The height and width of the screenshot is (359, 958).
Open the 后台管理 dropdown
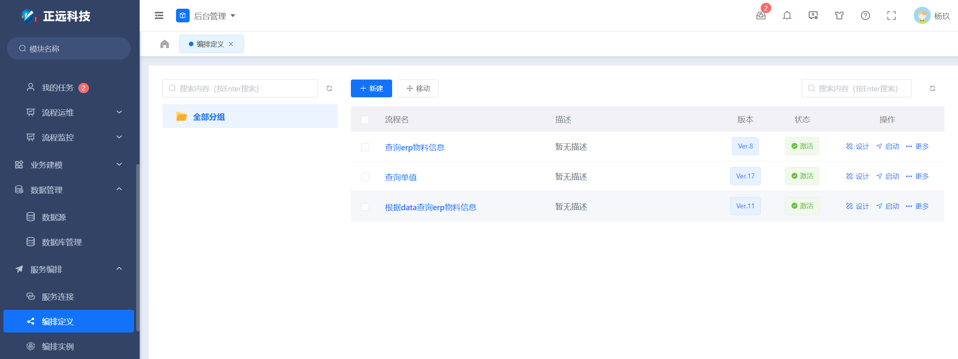point(206,16)
